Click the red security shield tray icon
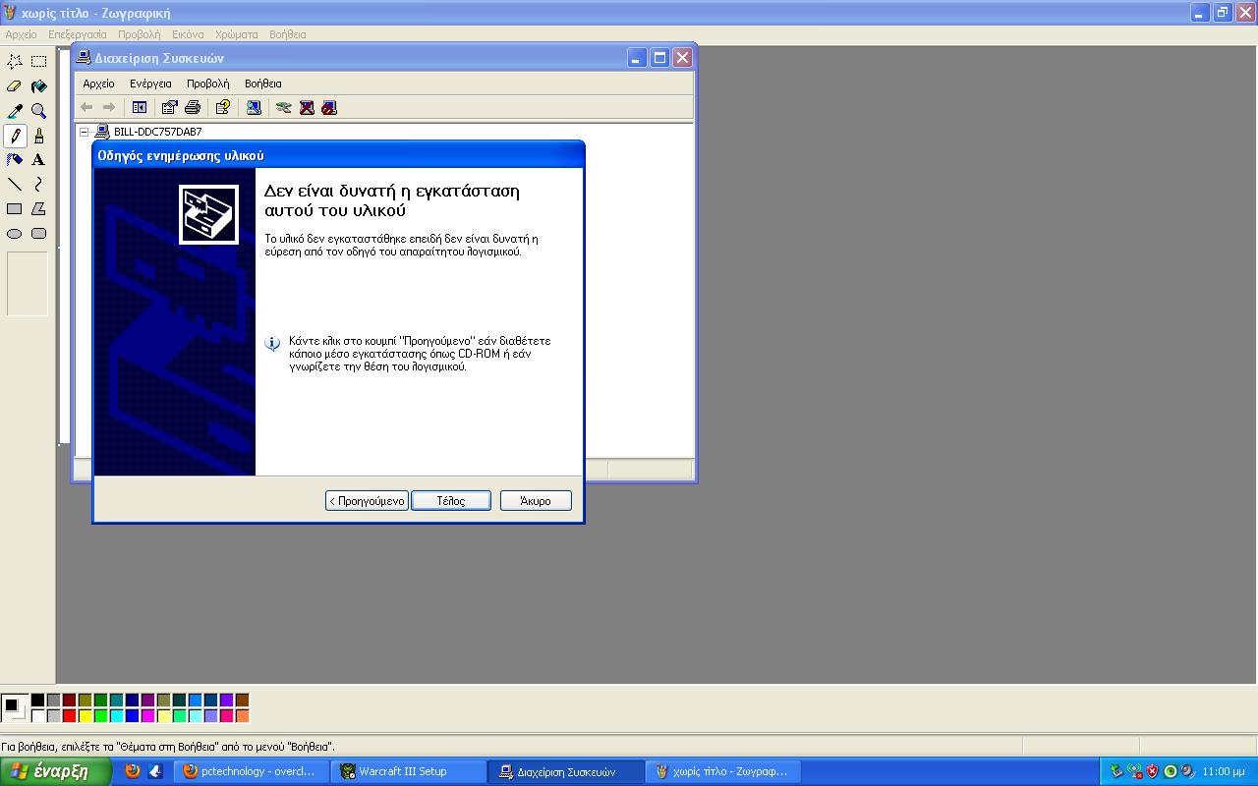This screenshot has width=1258, height=786. pyautogui.click(x=1152, y=771)
